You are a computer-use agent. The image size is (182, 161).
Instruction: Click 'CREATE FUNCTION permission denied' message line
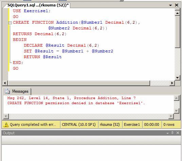click(76, 103)
